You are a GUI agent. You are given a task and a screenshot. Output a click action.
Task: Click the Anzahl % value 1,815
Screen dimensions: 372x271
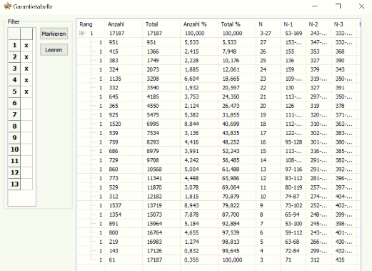click(191, 197)
